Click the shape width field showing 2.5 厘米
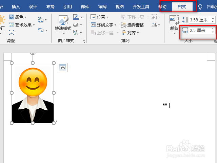The image size is (217, 163). [x=200, y=30]
